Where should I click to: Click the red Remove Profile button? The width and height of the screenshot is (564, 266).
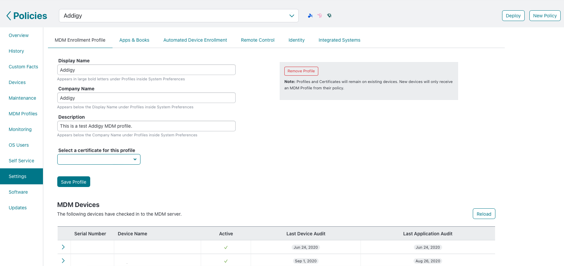tap(301, 71)
